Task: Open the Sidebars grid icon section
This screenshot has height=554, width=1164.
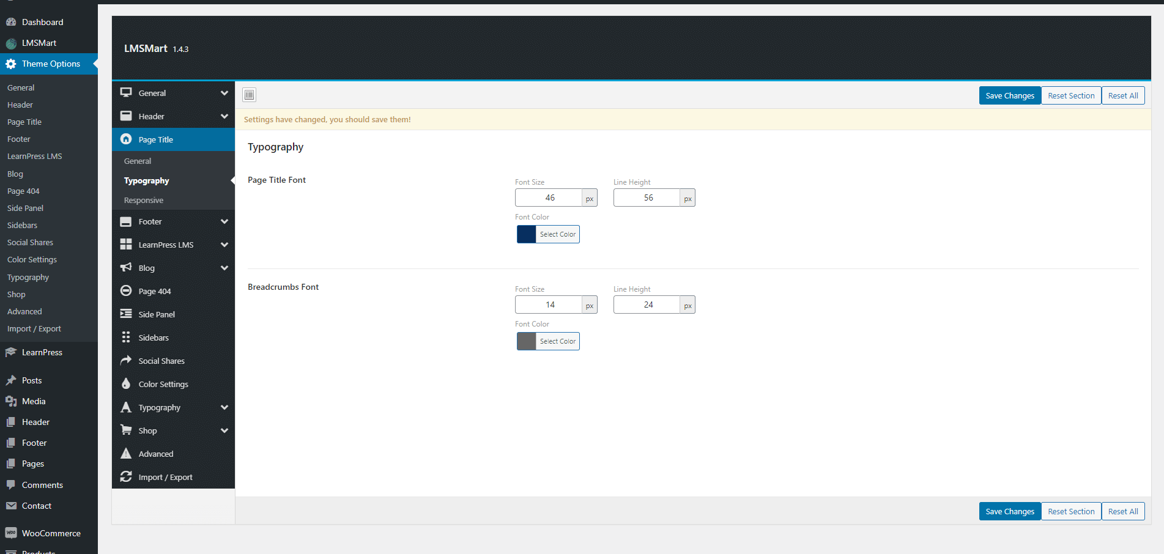Action: click(x=126, y=337)
